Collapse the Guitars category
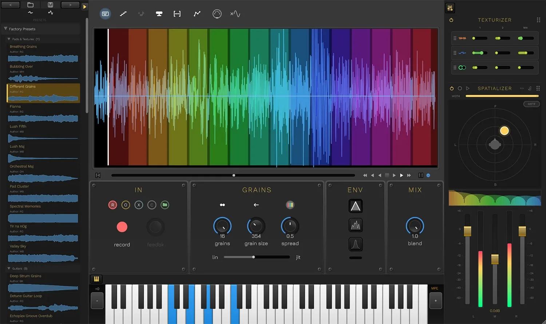Image resolution: width=546 pixels, height=324 pixels. click(x=9, y=268)
